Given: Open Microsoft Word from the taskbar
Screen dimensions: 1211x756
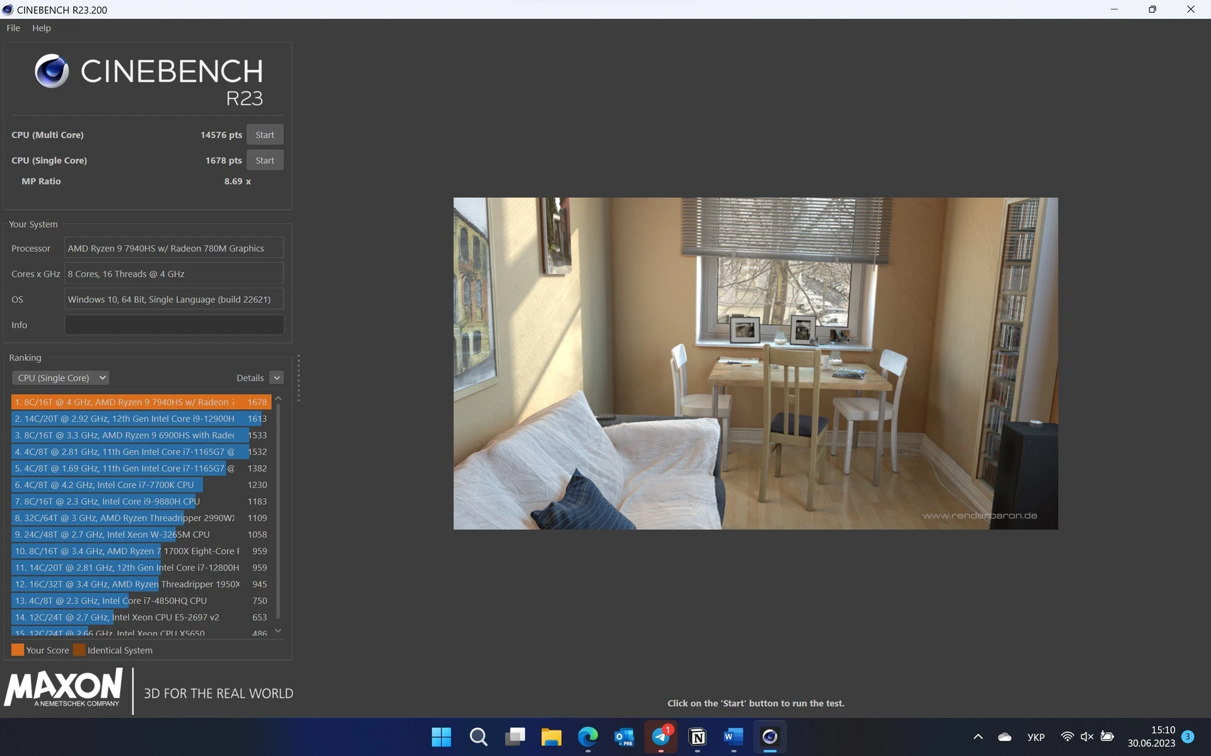Looking at the screenshot, I should click(x=734, y=737).
